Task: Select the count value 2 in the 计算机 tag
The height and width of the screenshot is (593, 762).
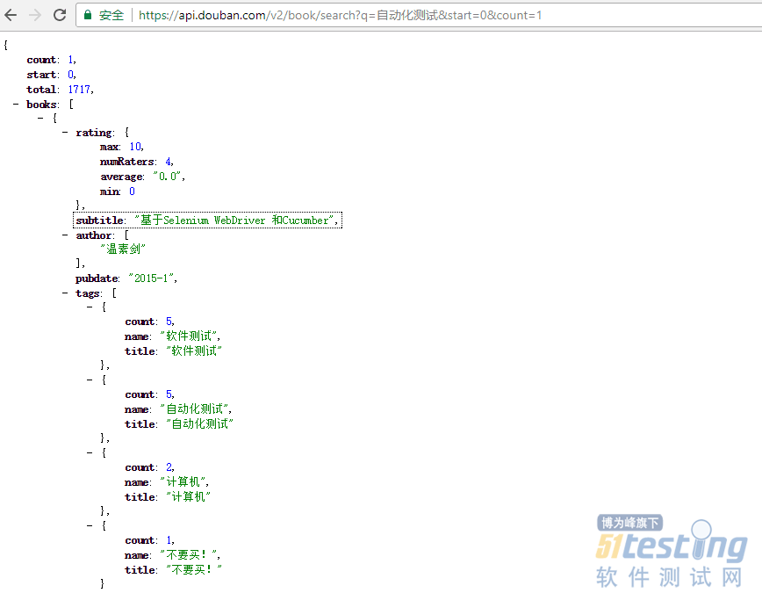Action: pyautogui.click(x=169, y=467)
